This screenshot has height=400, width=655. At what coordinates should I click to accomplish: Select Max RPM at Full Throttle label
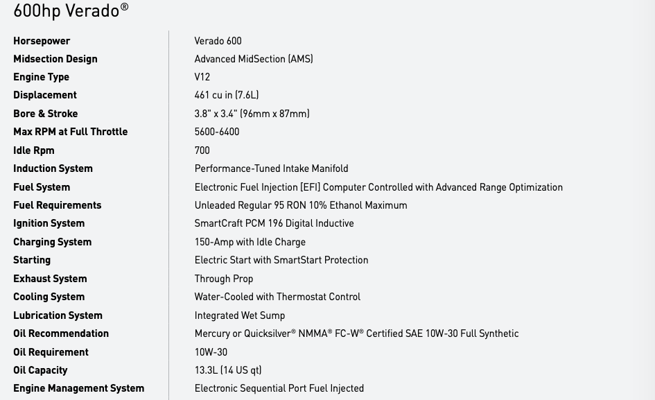point(71,132)
